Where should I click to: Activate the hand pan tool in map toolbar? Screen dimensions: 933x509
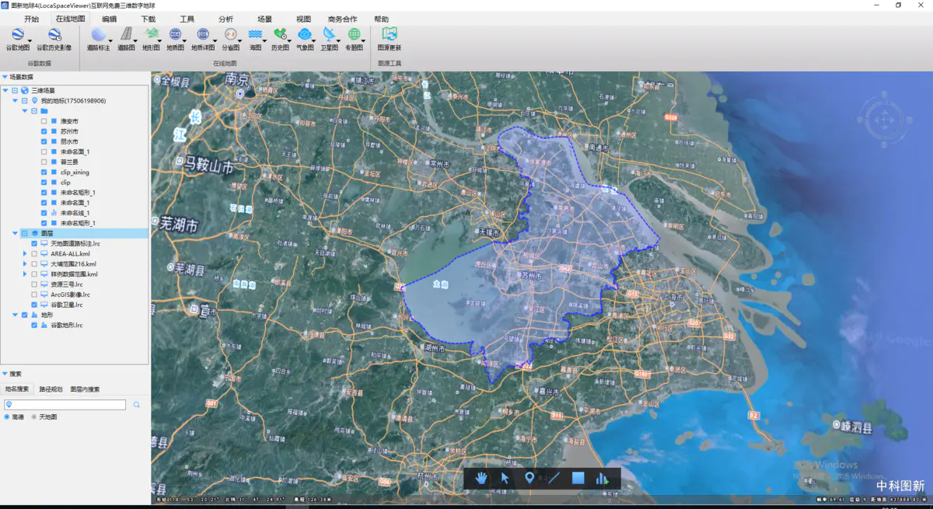(481, 478)
